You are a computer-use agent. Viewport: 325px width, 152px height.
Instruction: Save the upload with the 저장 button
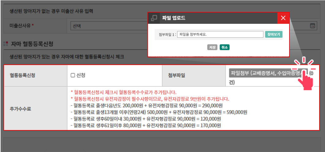point(212,47)
